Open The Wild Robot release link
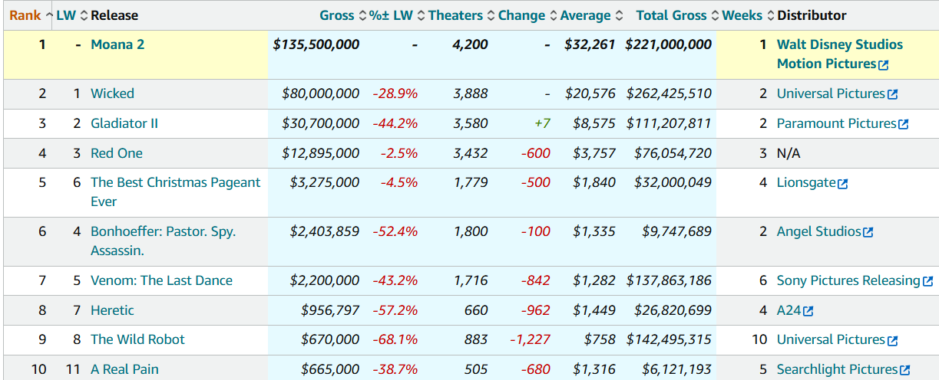Screen dimensions: 939x380 click(x=137, y=339)
